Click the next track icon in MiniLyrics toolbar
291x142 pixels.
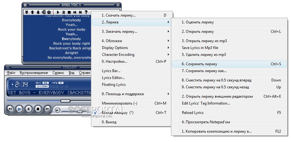tap(80, 12)
